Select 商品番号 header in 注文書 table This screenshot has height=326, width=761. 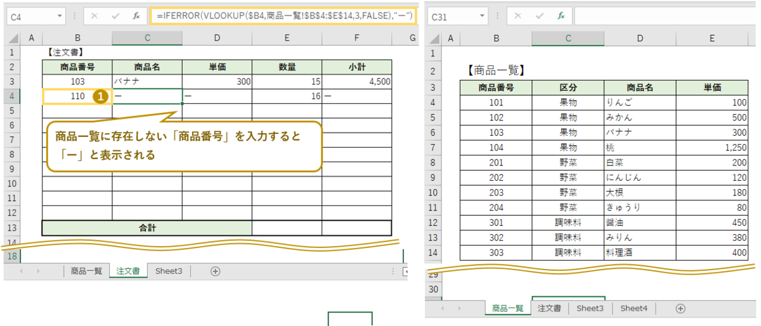pyautogui.click(x=77, y=67)
